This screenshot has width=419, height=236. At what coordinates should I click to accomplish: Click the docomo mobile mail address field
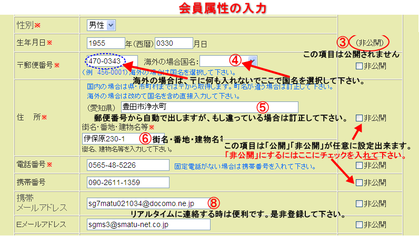coord(142,203)
